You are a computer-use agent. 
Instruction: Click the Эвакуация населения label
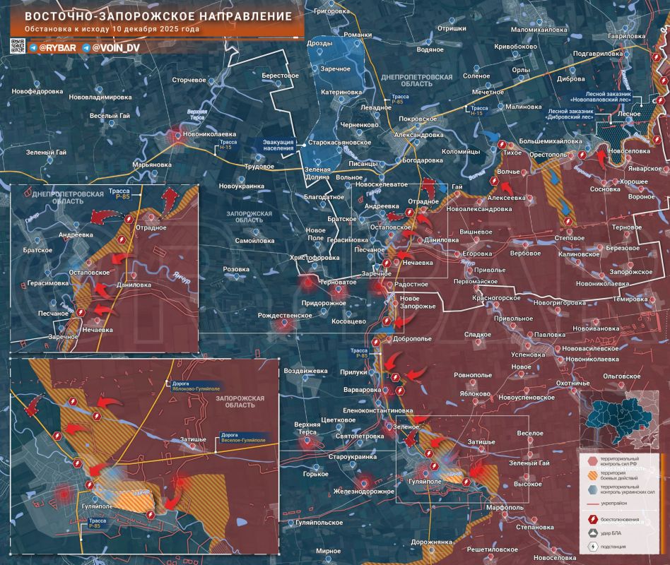pos(278,144)
